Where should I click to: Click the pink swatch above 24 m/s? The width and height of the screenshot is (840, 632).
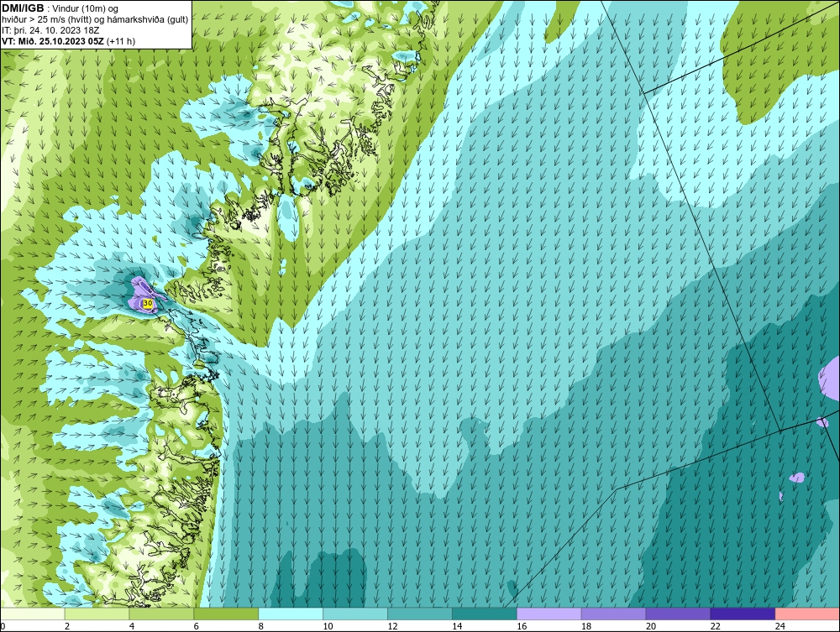pos(807,614)
